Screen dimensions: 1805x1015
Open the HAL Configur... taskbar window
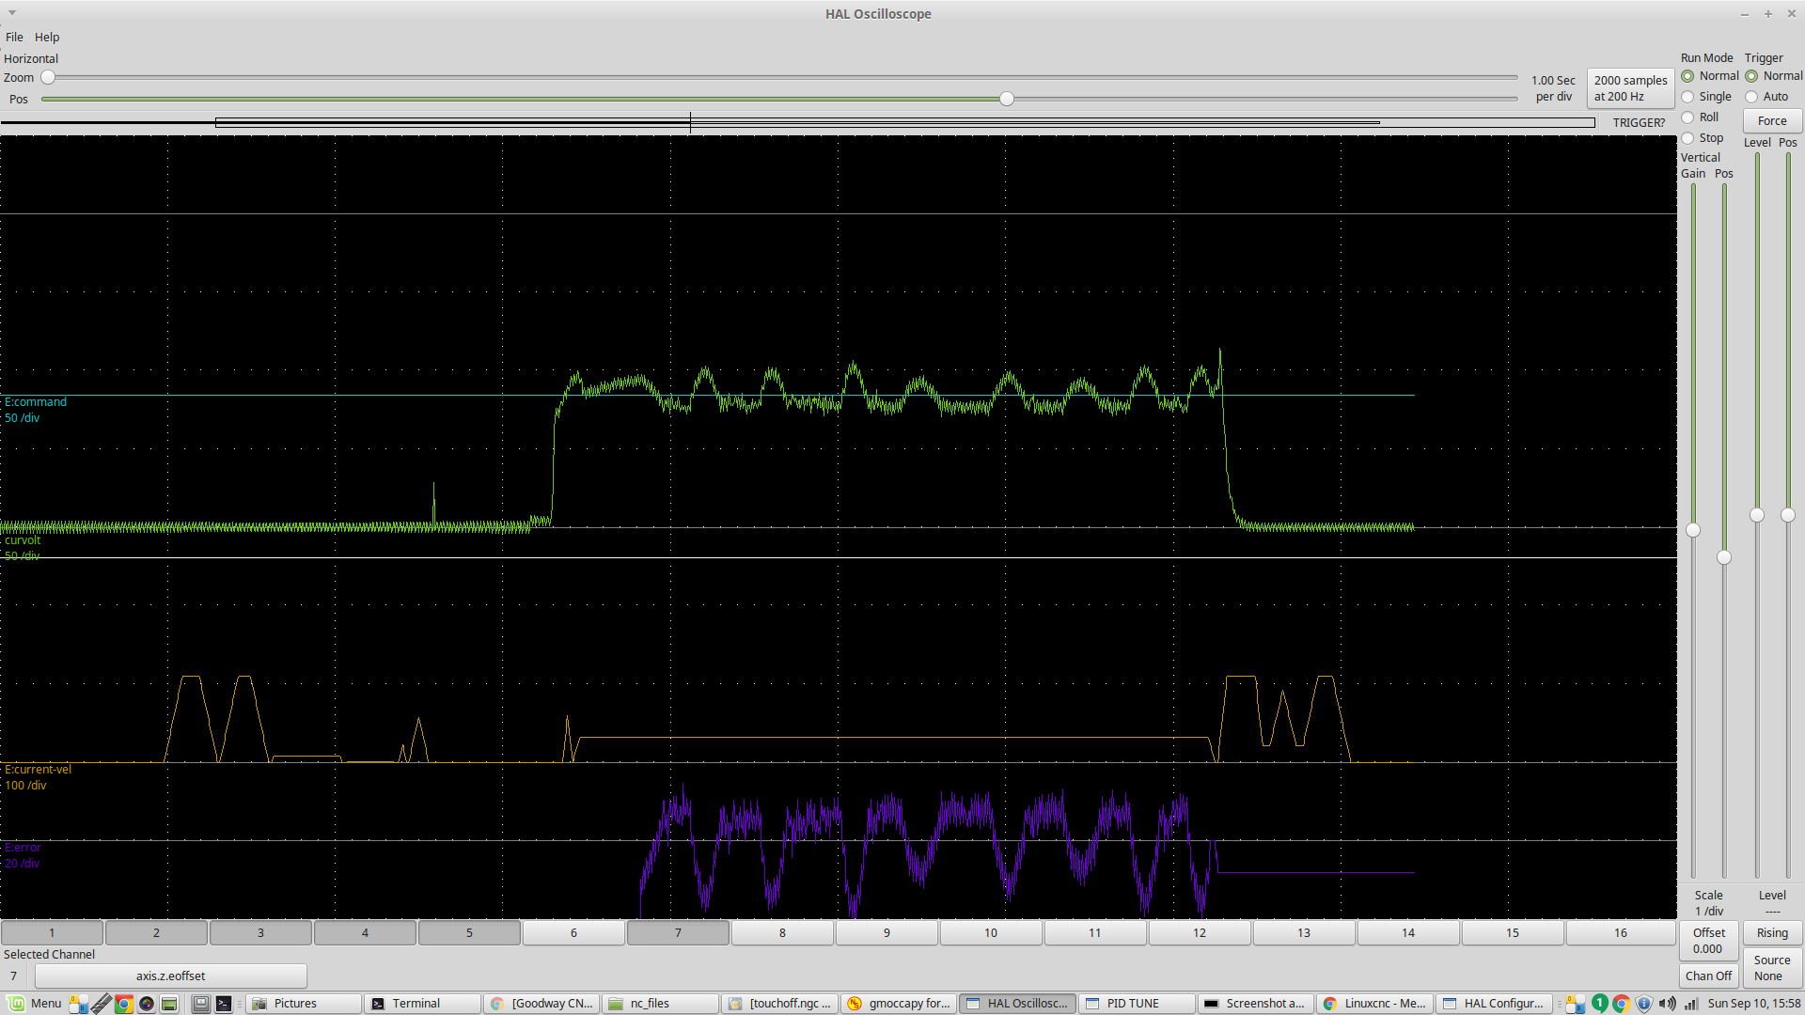(1494, 1004)
